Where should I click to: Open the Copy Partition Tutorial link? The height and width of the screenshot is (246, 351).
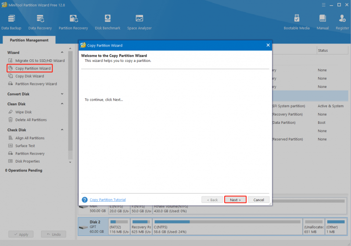pos(107,199)
